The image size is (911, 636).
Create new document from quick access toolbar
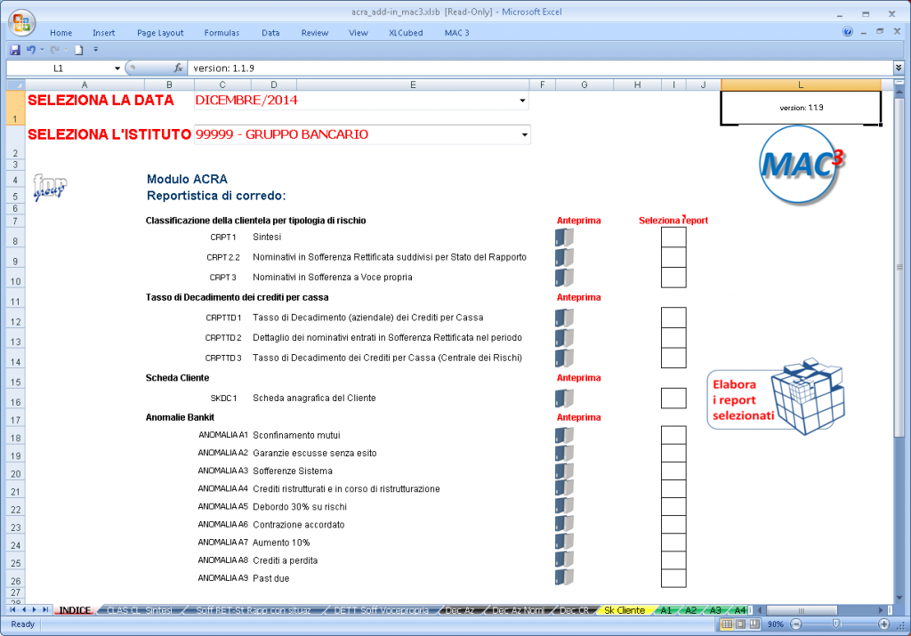pos(78,50)
